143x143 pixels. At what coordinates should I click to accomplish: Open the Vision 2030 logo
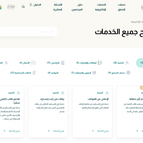click(x=11, y=7)
